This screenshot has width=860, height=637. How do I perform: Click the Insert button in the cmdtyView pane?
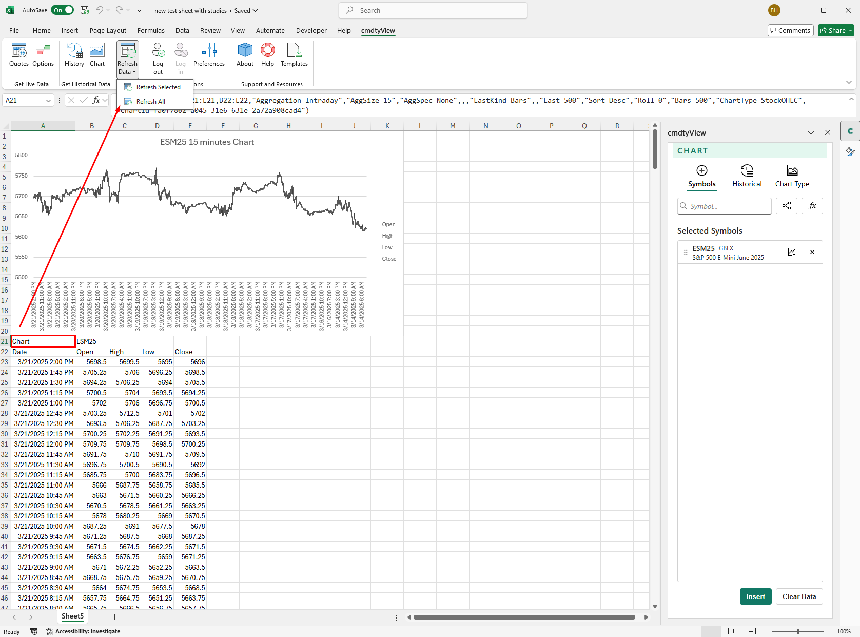[x=755, y=596]
